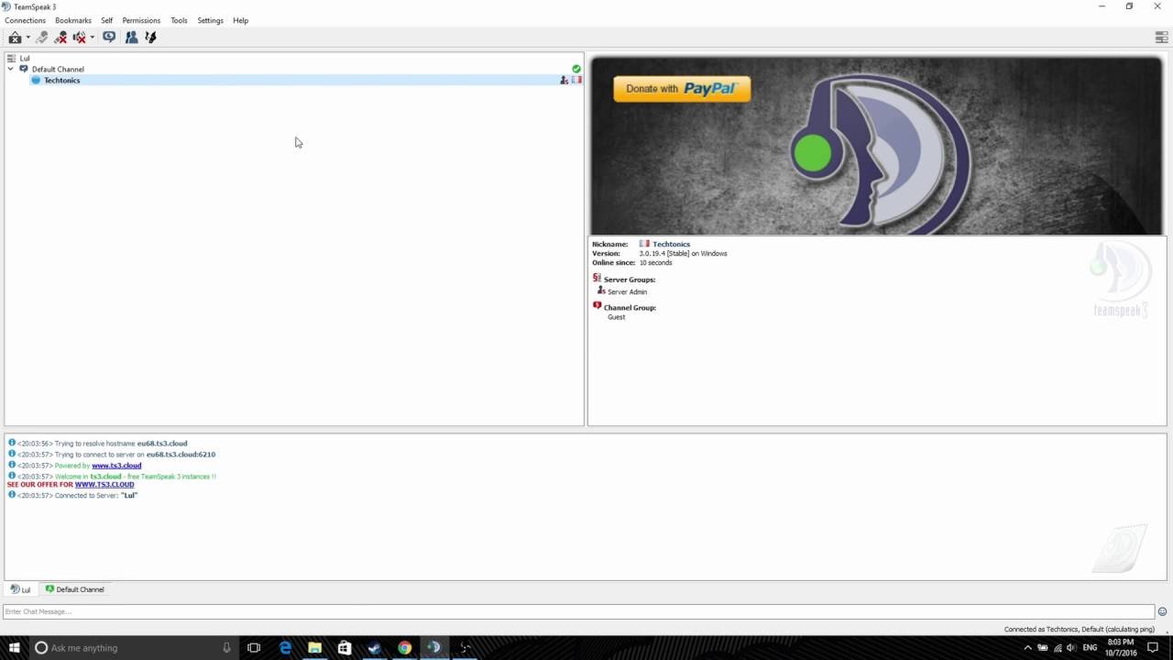Open the Self menu
This screenshot has width=1173, height=660.
[107, 20]
